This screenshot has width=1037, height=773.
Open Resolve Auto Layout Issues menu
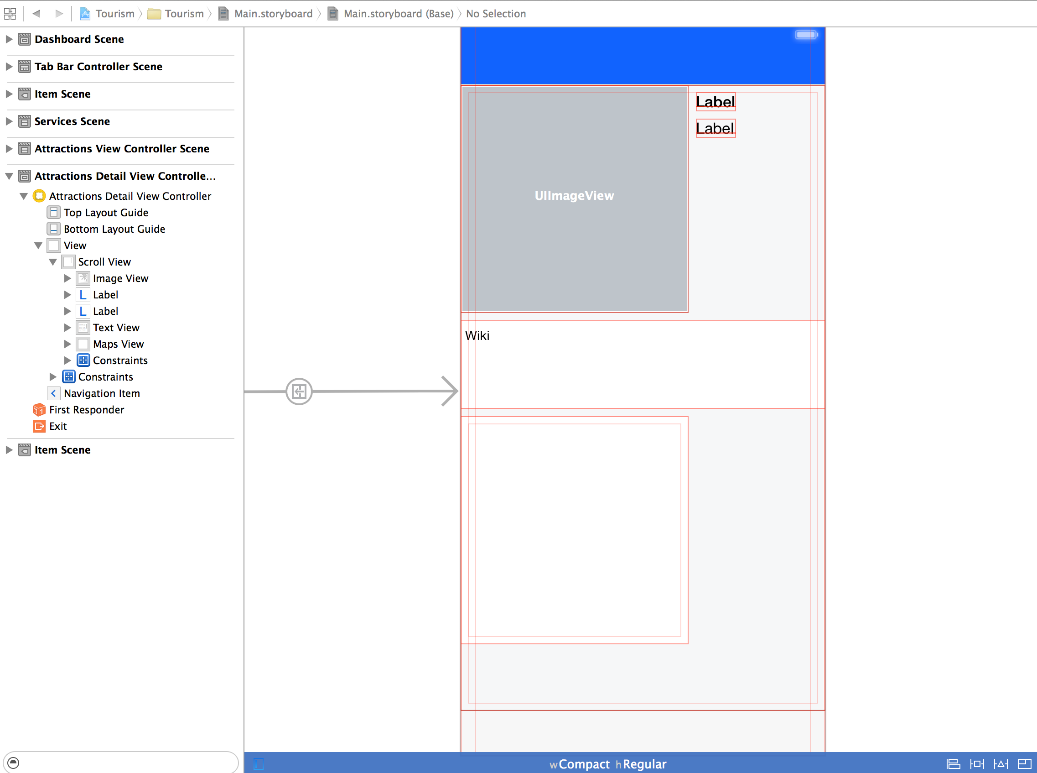pyautogui.click(x=1001, y=763)
